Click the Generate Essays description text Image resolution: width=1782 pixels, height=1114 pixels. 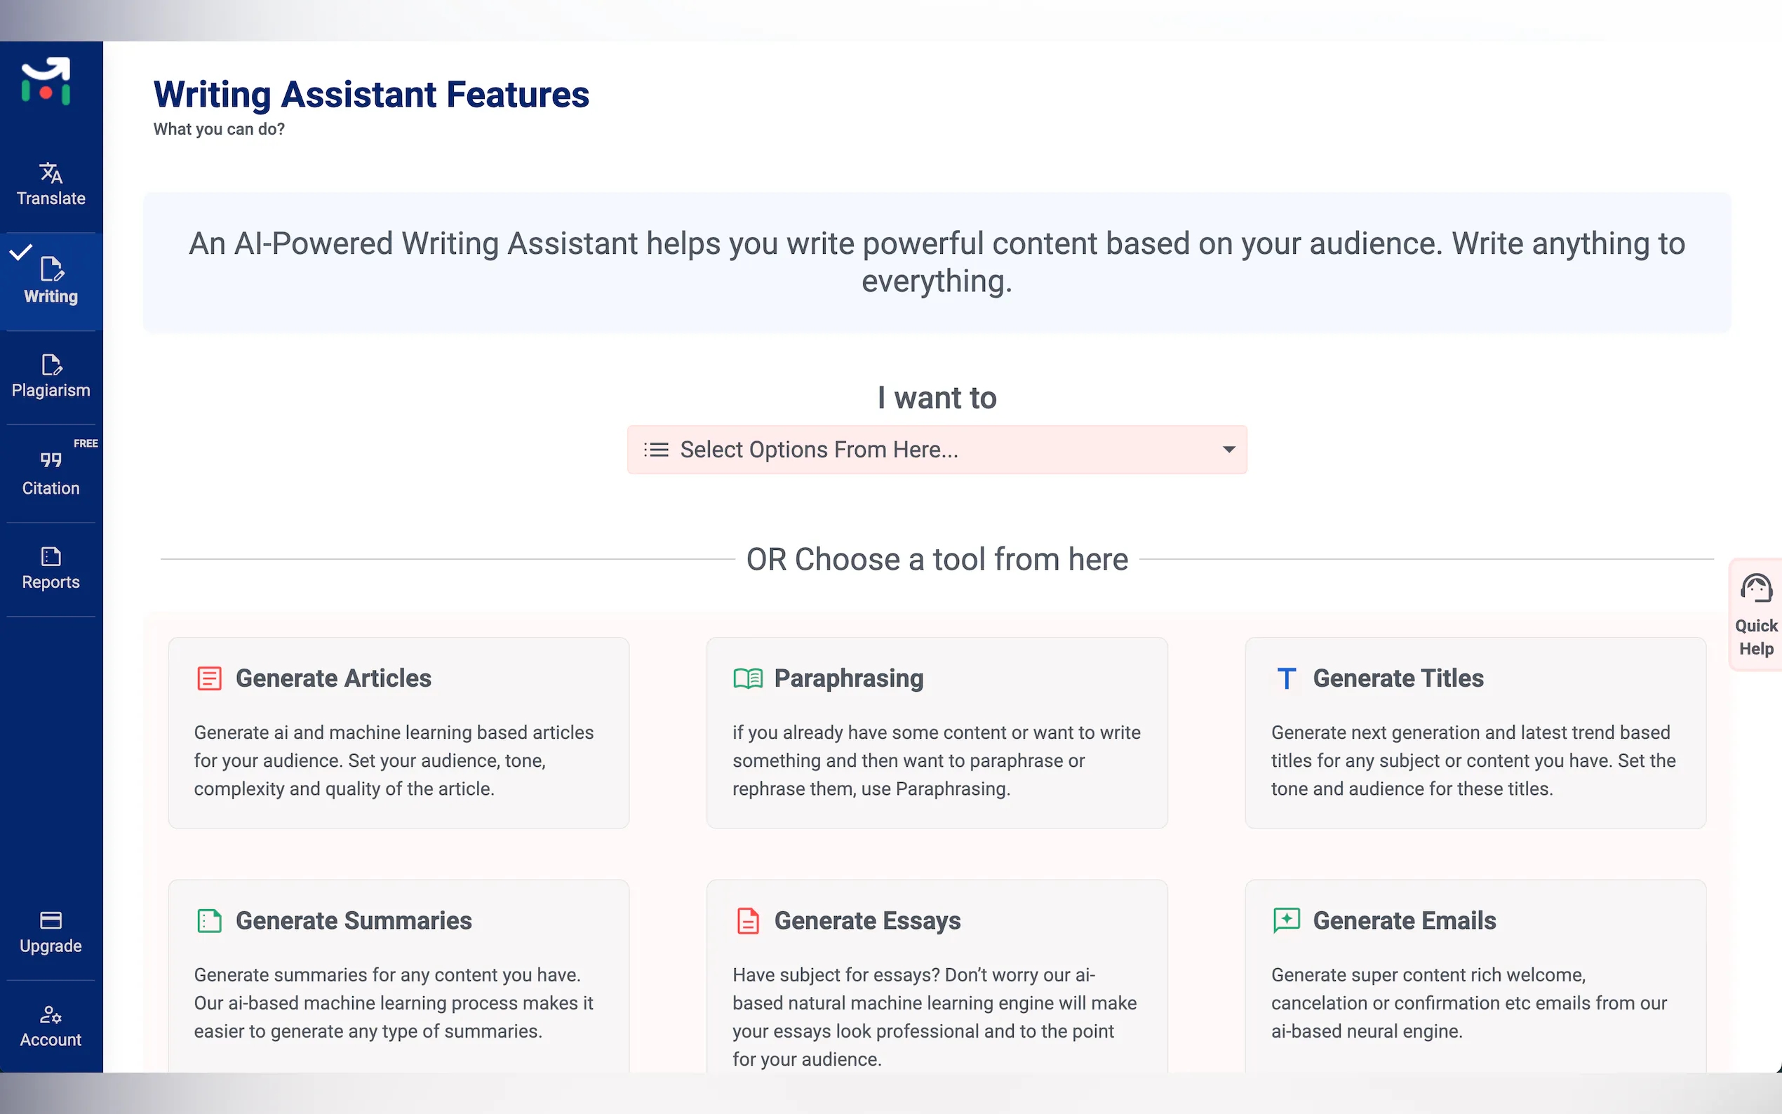(934, 1016)
